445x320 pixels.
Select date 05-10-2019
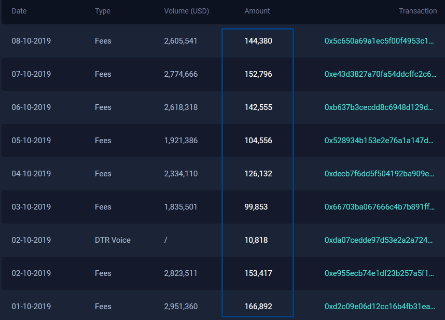click(x=31, y=141)
